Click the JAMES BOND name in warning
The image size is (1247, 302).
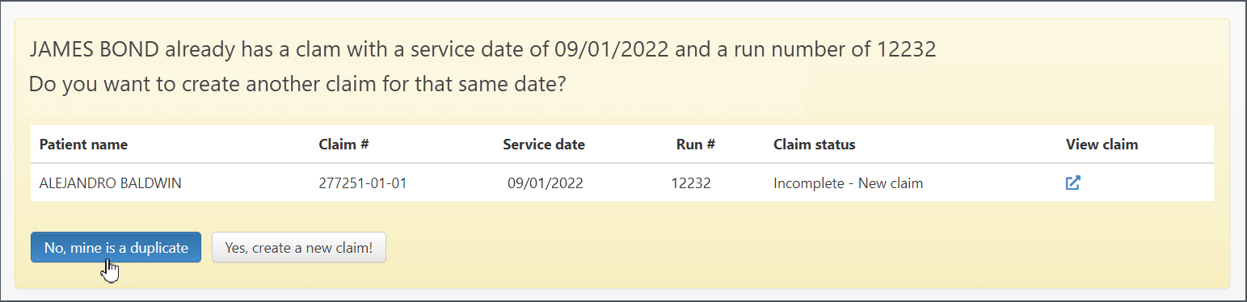tap(94, 50)
